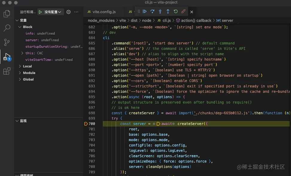
Task: Select the startupDurationString variable
Action: pos(54,47)
